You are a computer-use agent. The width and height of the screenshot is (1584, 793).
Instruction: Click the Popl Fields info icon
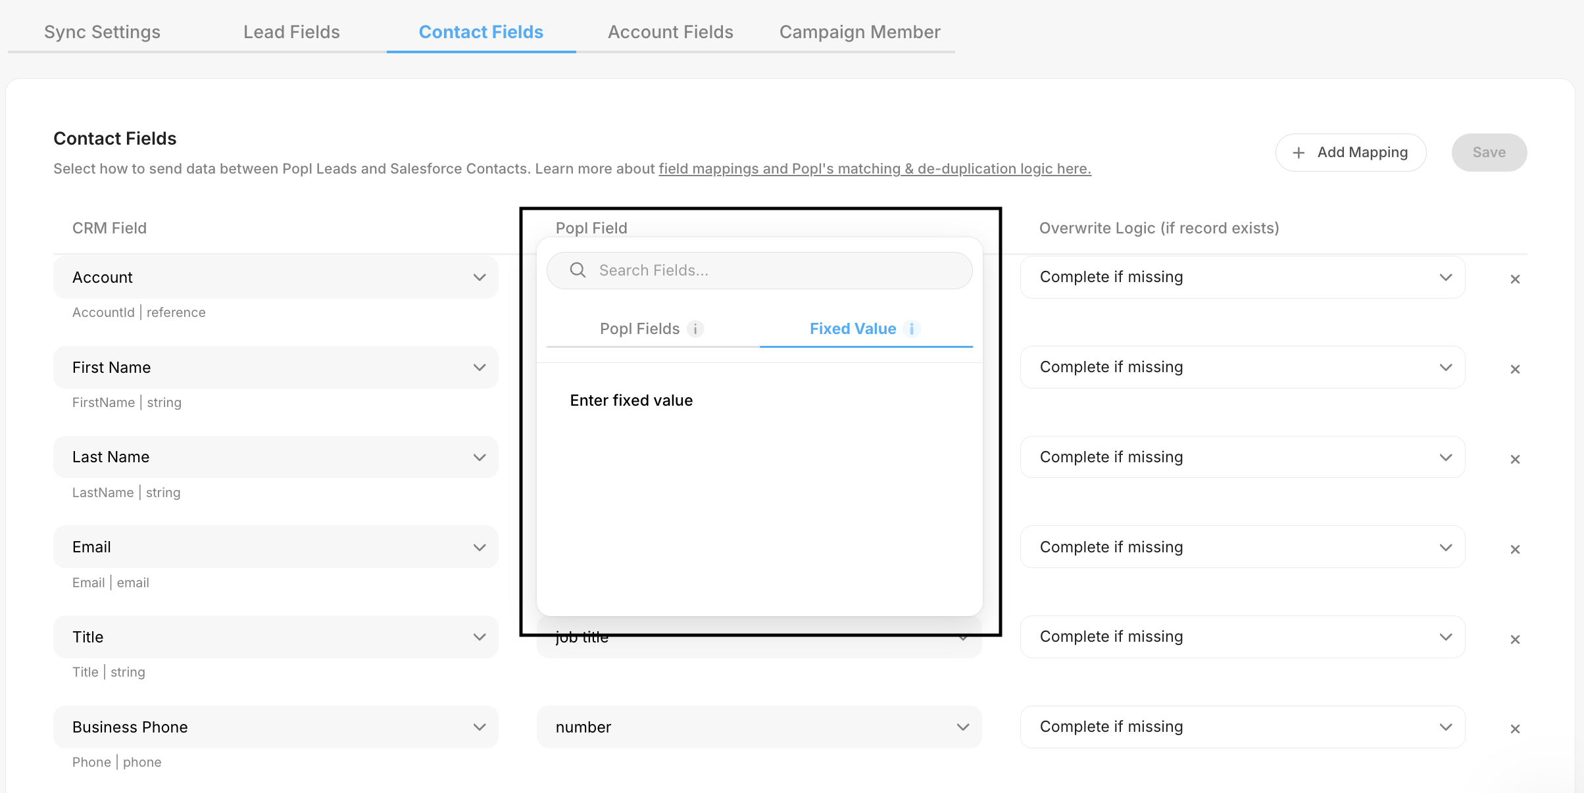pos(695,329)
